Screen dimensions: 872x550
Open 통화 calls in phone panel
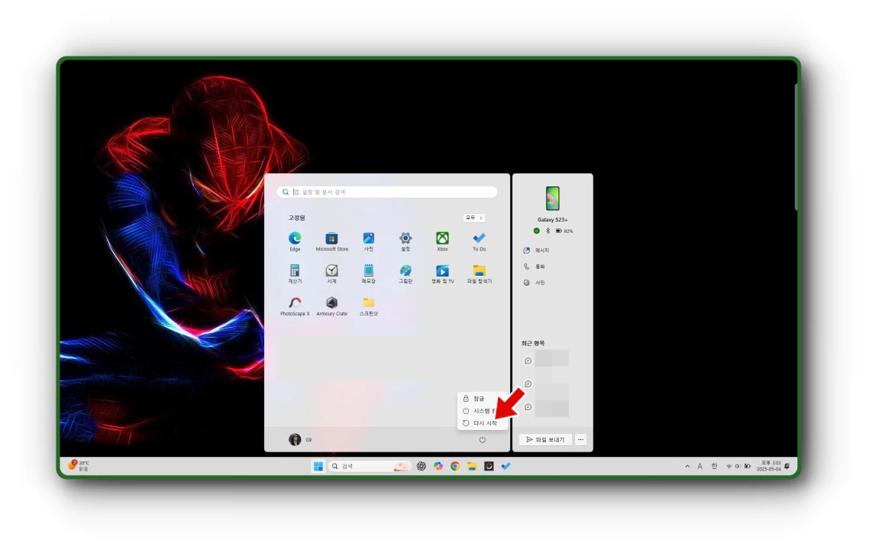[535, 267]
